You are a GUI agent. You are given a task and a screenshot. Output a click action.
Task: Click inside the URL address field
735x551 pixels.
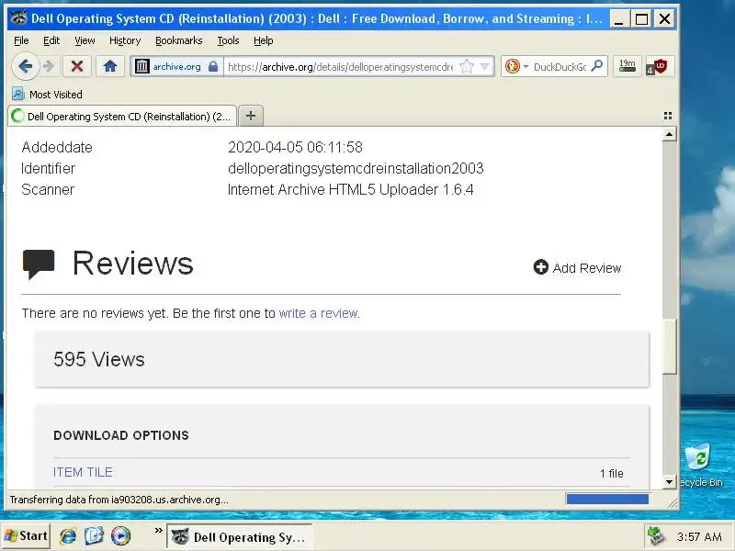point(341,66)
